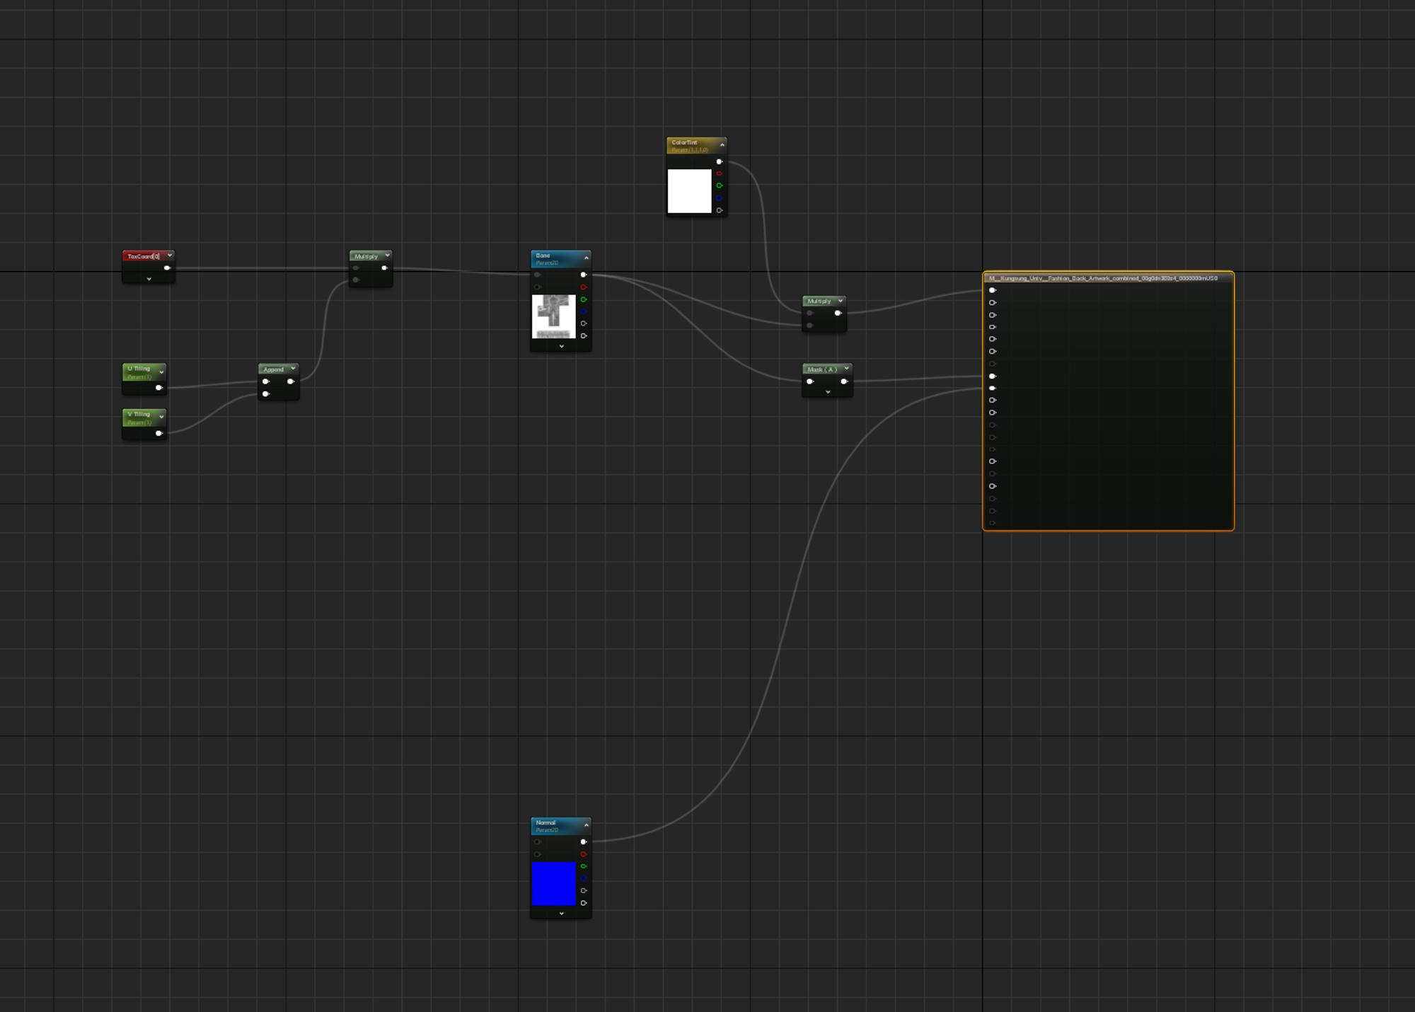Select the Mask ( A ) node title
This screenshot has width=1415, height=1012.
tap(822, 369)
